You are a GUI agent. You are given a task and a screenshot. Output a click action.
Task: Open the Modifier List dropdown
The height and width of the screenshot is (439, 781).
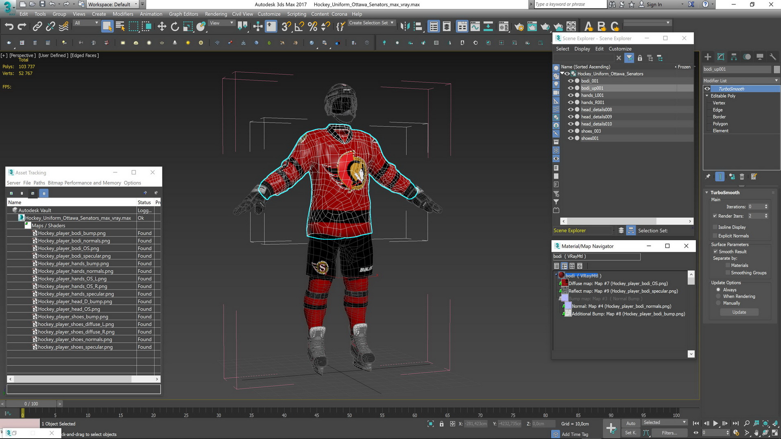(741, 80)
